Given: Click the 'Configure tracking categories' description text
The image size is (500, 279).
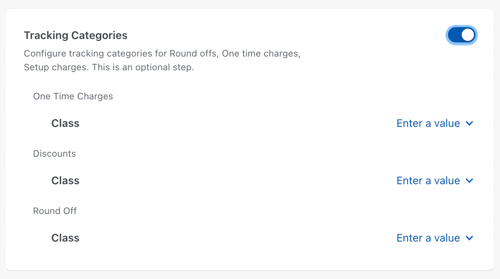Looking at the screenshot, I should coord(162,54).
